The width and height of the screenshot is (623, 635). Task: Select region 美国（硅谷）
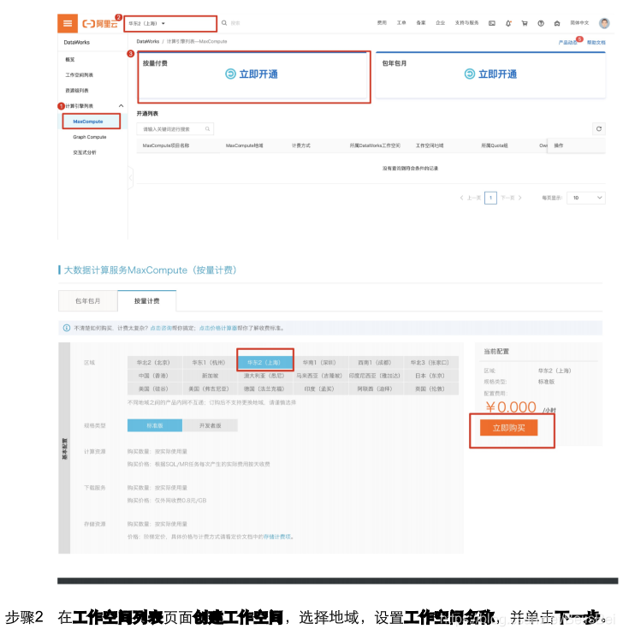153,389
